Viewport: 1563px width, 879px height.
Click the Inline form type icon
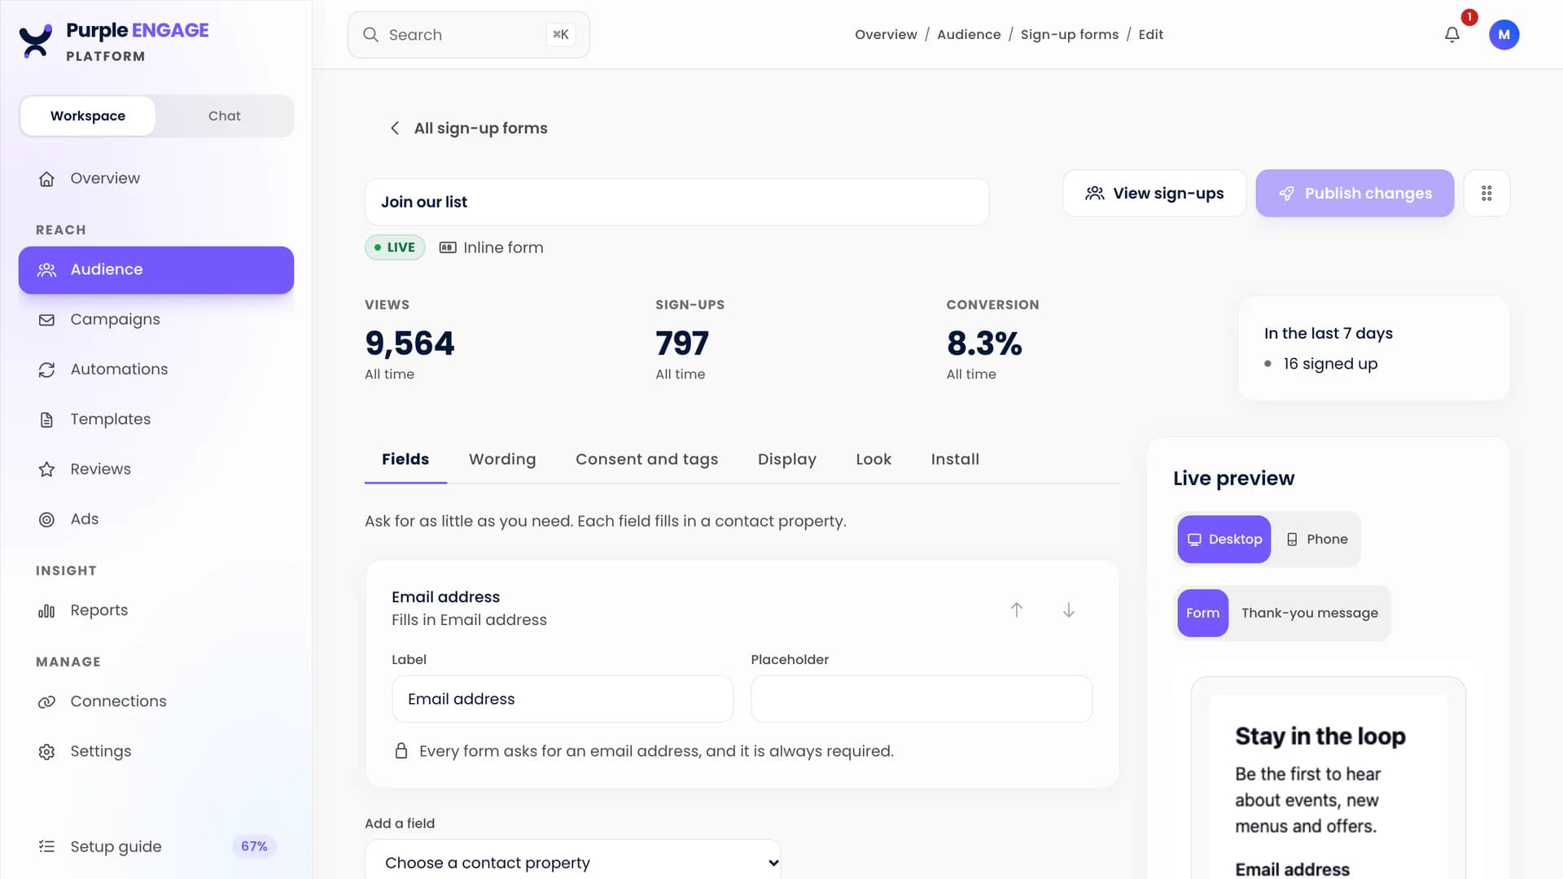(x=448, y=247)
